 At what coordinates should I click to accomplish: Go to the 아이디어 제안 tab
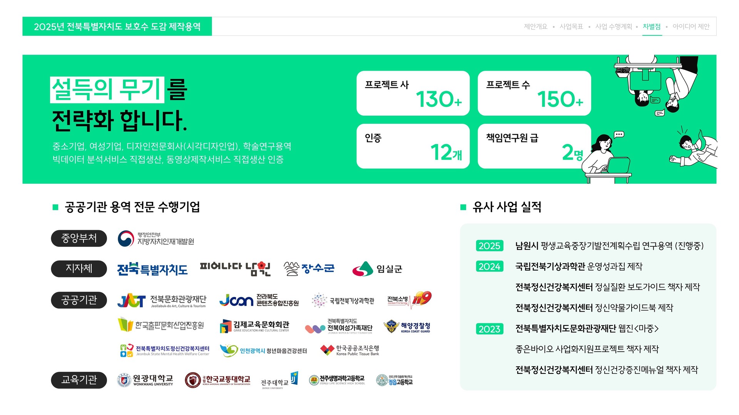coord(691,27)
